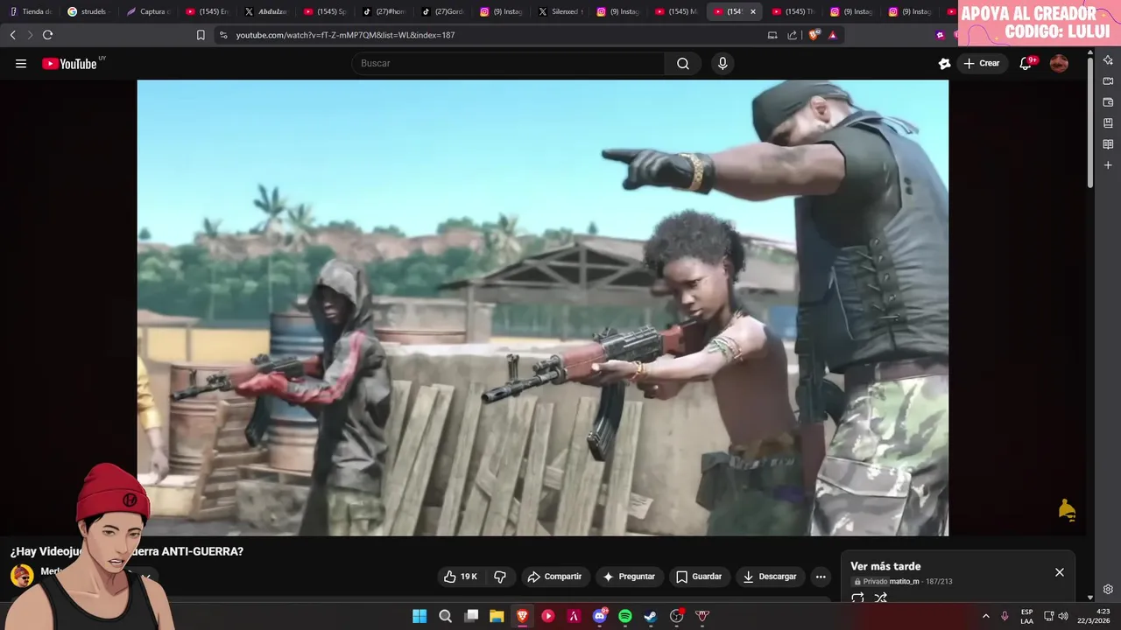Open the YouTube account avatar menu

[x=1059, y=63]
